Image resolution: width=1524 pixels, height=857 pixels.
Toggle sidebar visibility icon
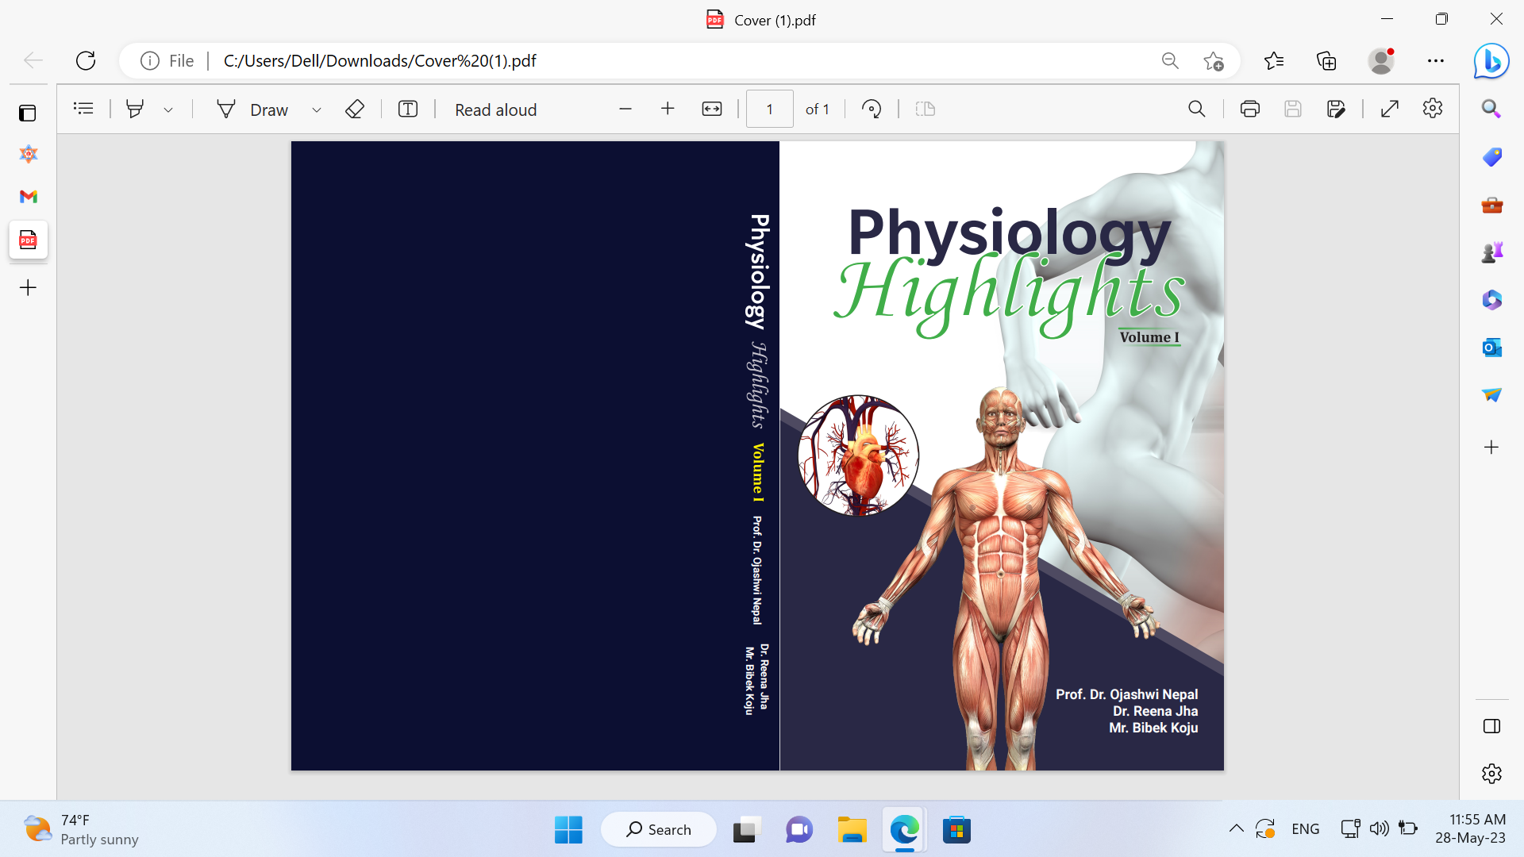point(1491,726)
